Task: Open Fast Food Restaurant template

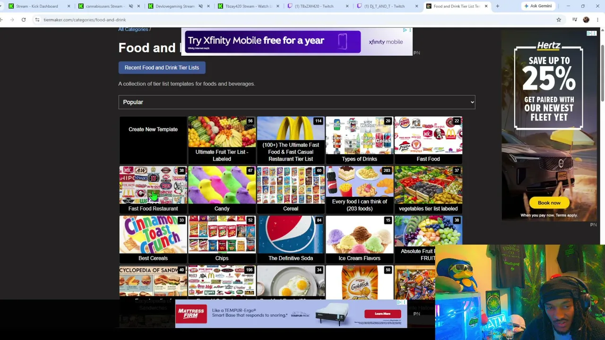Action: click(153, 189)
